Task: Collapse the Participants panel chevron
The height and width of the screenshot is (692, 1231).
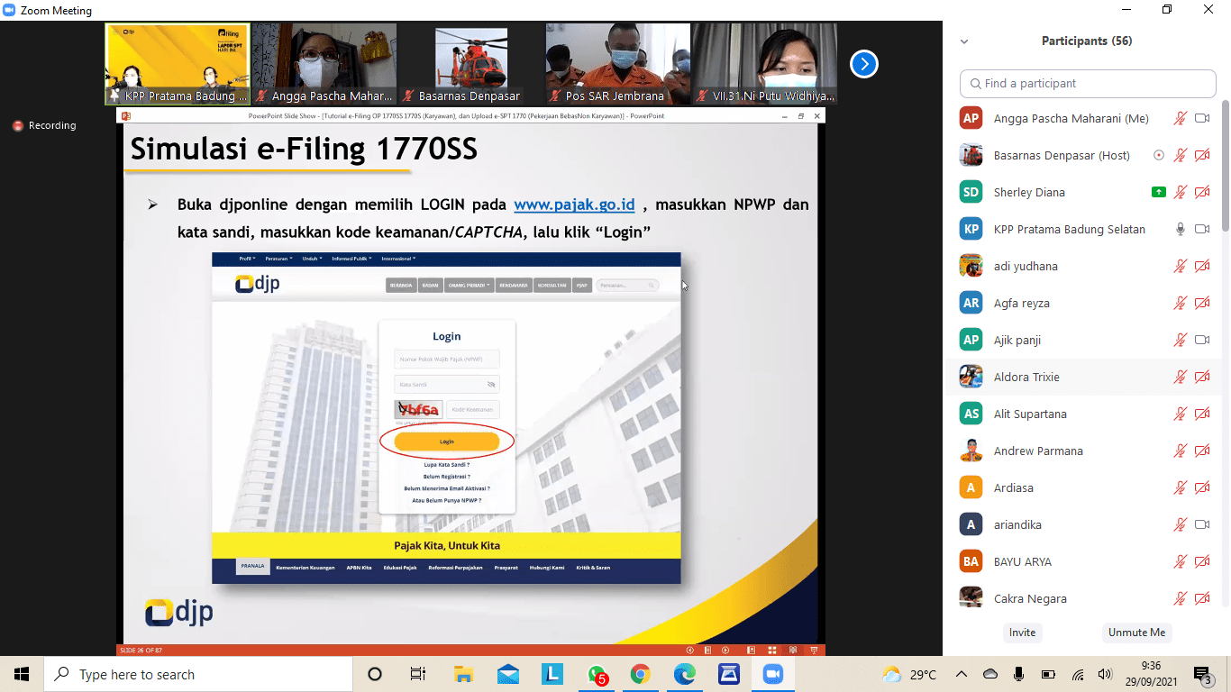Action: (x=964, y=41)
